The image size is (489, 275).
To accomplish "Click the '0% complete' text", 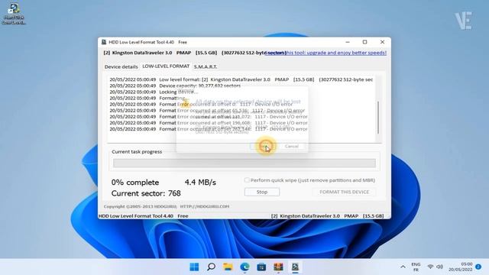I will (135, 183).
